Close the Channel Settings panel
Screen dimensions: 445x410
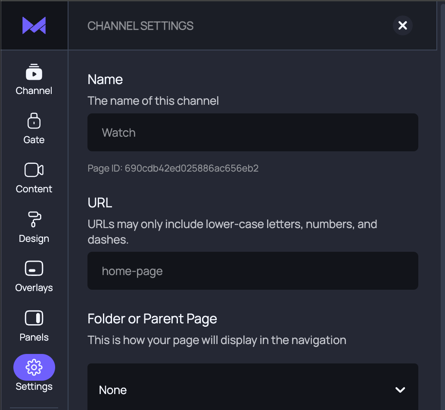click(x=402, y=25)
